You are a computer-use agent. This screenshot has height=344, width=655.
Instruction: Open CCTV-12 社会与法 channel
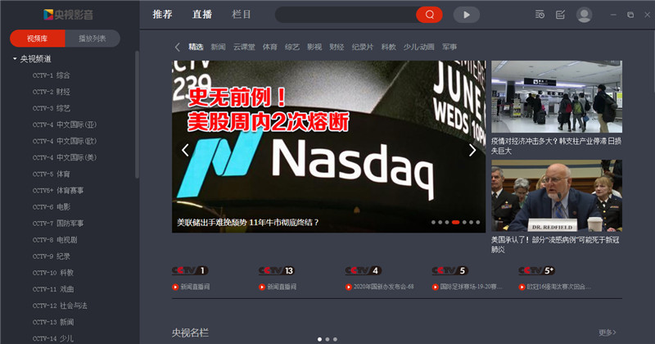60,306
